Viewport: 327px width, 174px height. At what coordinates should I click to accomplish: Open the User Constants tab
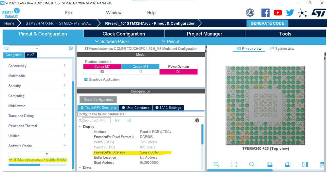tap(136, 108)
